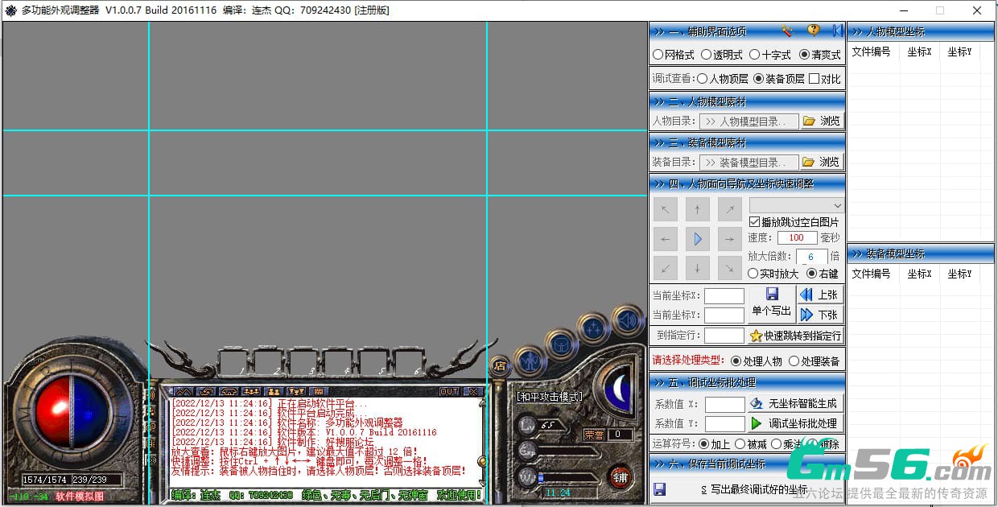Click the left direction arrow

pyautogui.click(x=665, y=239)
